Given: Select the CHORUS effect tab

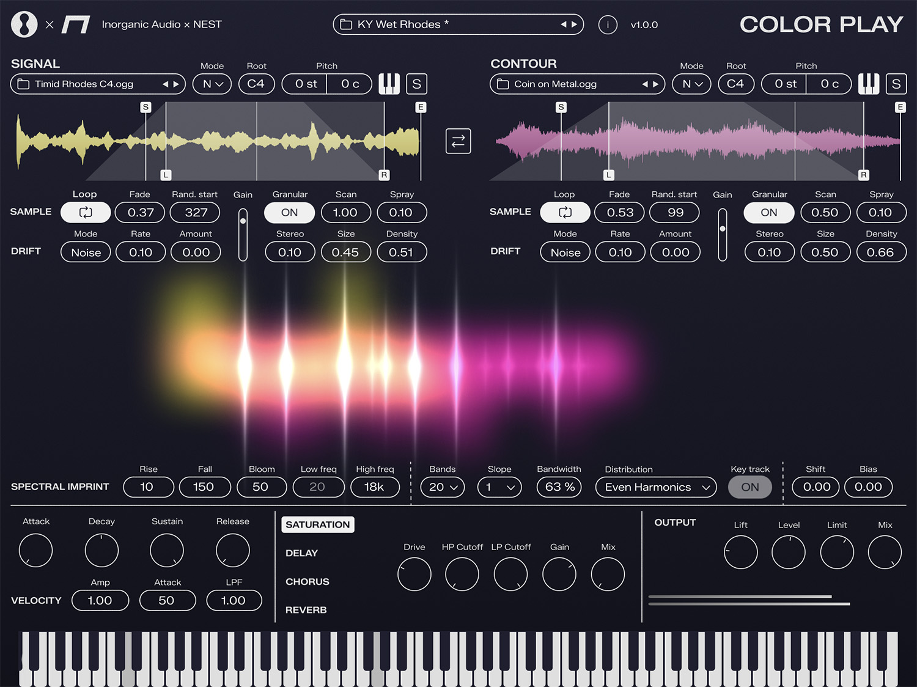Looking at the screenshot, I should tap(307, 581).
